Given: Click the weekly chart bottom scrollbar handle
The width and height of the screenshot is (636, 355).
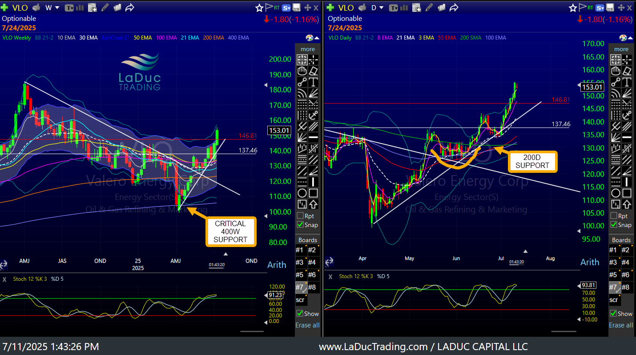Looking at the screenshot, I should coord(252,331).
